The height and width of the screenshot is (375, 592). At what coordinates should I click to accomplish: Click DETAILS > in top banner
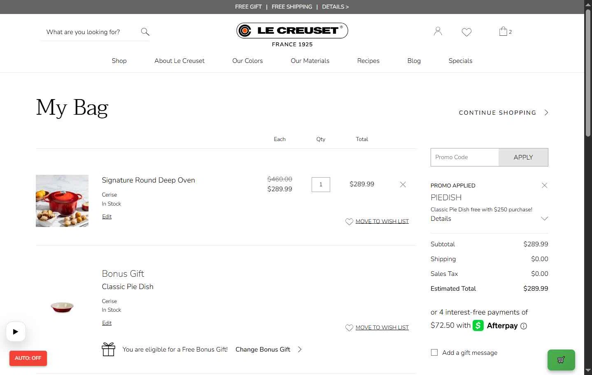coord(335,7)
